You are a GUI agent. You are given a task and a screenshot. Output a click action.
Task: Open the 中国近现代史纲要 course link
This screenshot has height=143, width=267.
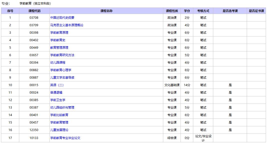pos(62,18)
